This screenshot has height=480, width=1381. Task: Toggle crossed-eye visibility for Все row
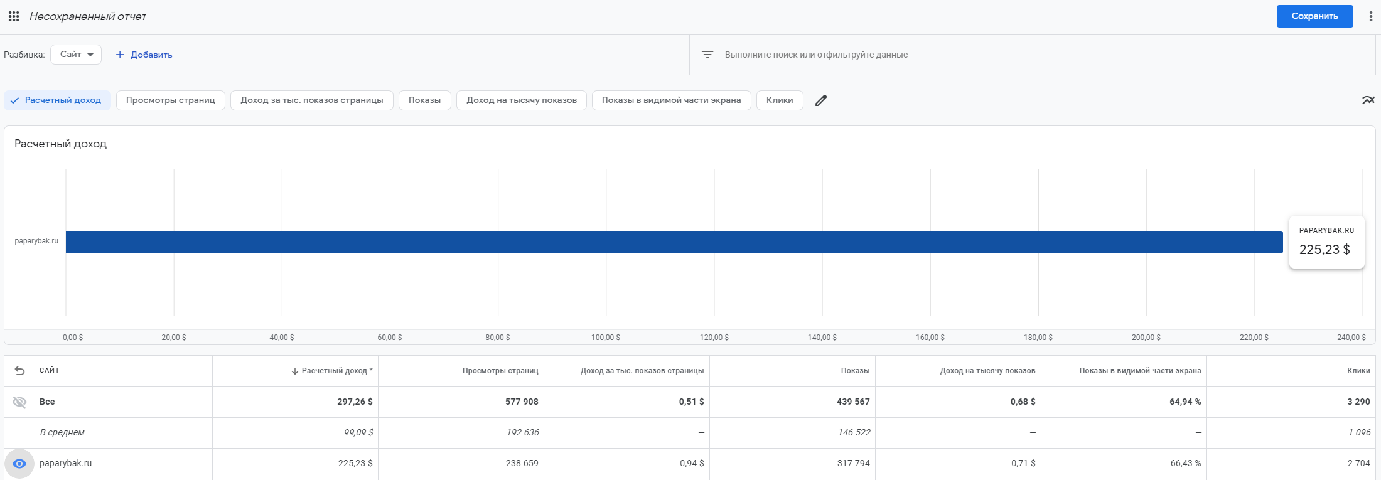tap(19, 402)
